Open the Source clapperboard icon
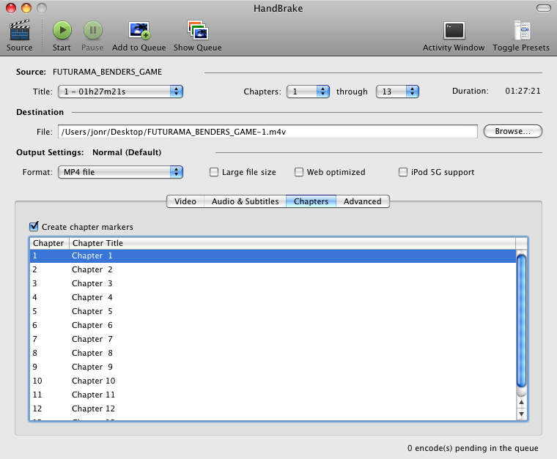 coord(20,31)
